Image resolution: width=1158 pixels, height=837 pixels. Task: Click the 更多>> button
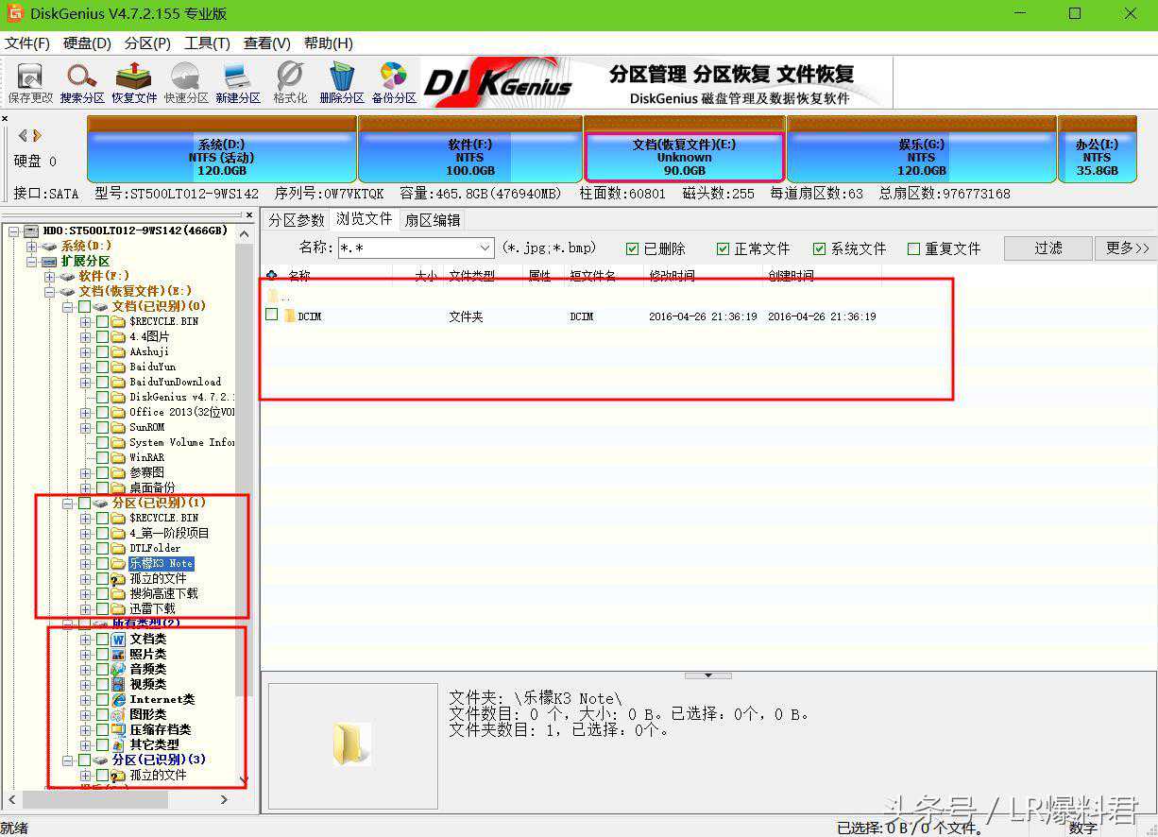(x=1127, y=248)
